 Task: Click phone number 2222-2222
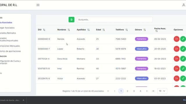[121, 79]
